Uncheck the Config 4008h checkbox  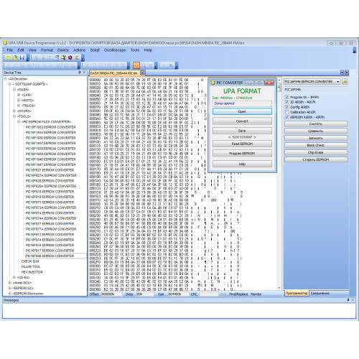point(287,107)
